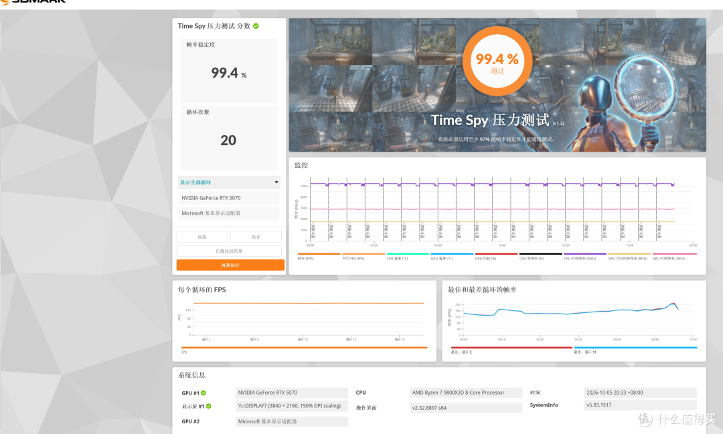Image resolution: width=723 pixels, height=434 pixels.
Task: Click the purple CPU clock line in monitoring chart
Action: [491, 184]
